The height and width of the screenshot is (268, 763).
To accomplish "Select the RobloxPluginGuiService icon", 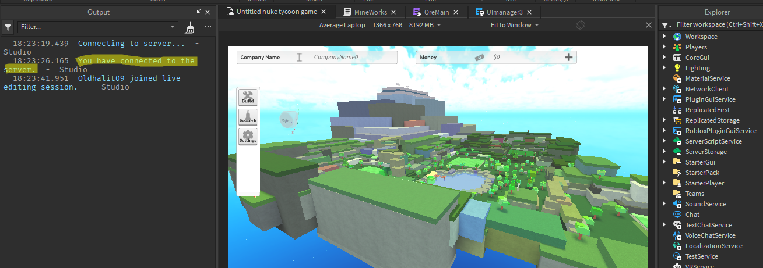I will 677,131.
